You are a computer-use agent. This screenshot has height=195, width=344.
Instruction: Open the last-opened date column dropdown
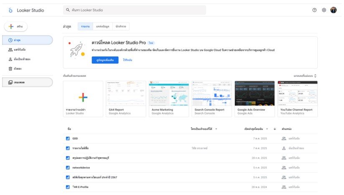pyautogui.click(x=267, y=129)
